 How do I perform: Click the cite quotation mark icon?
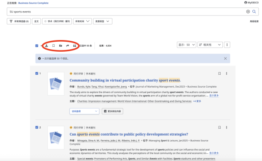pos(74,45)
